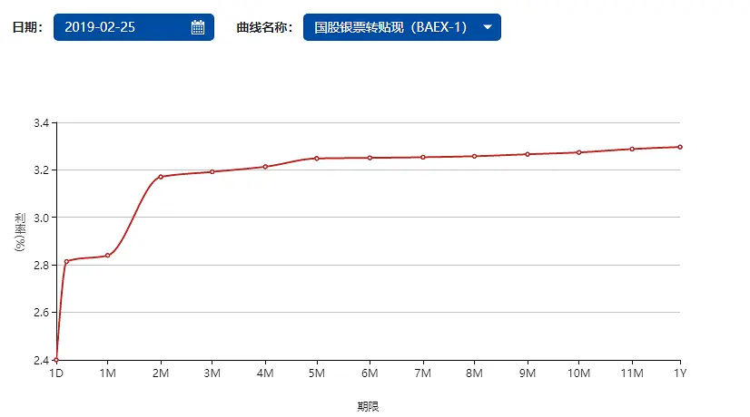Open the calendar icon in date field
Screen dimensions: 750x417
pos(198,27)
